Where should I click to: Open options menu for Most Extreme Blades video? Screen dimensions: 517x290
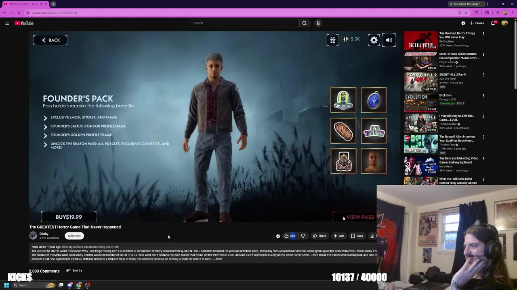tap(483, 54)
